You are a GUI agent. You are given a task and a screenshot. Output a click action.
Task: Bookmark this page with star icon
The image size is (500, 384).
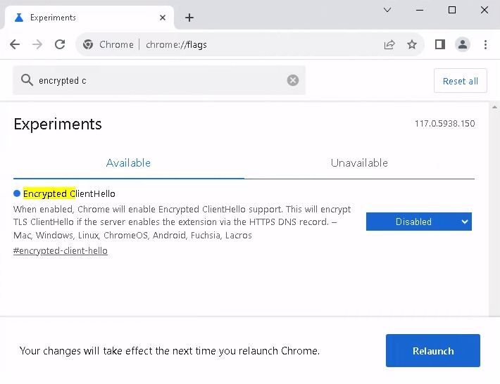coord(412,44)
